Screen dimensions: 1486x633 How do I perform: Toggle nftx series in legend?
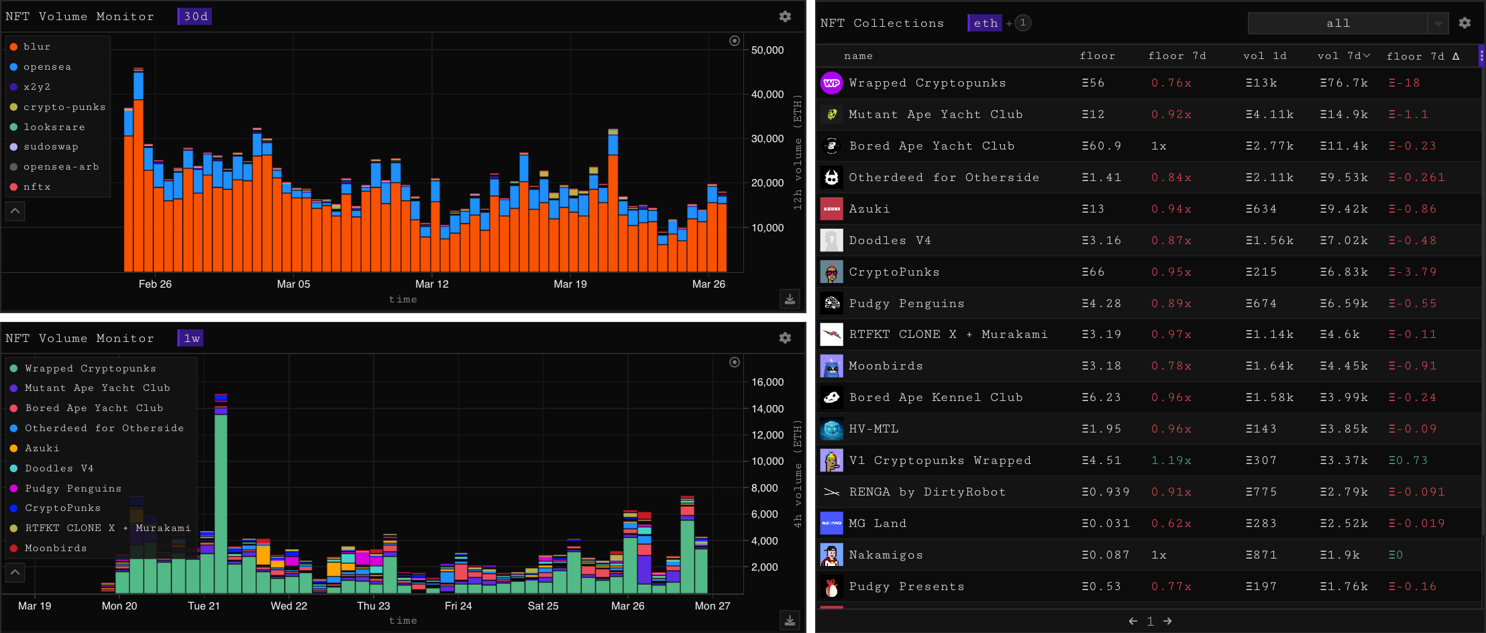30,187
